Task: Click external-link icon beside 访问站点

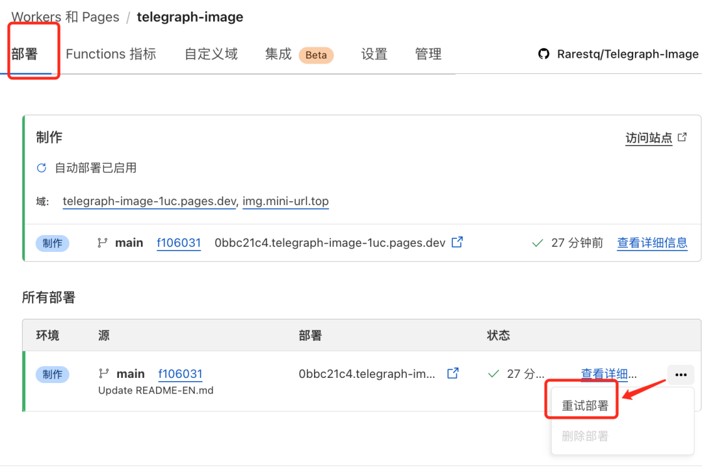Action: pyautogui.click(x=682, y=137)
